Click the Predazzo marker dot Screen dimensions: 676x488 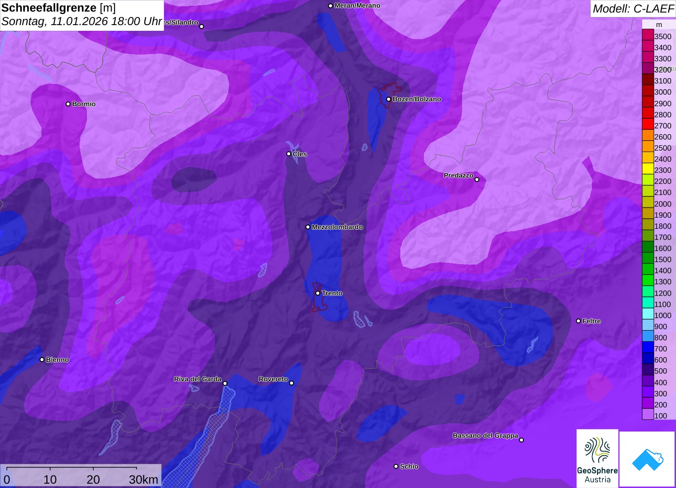[x=477, y=180]
